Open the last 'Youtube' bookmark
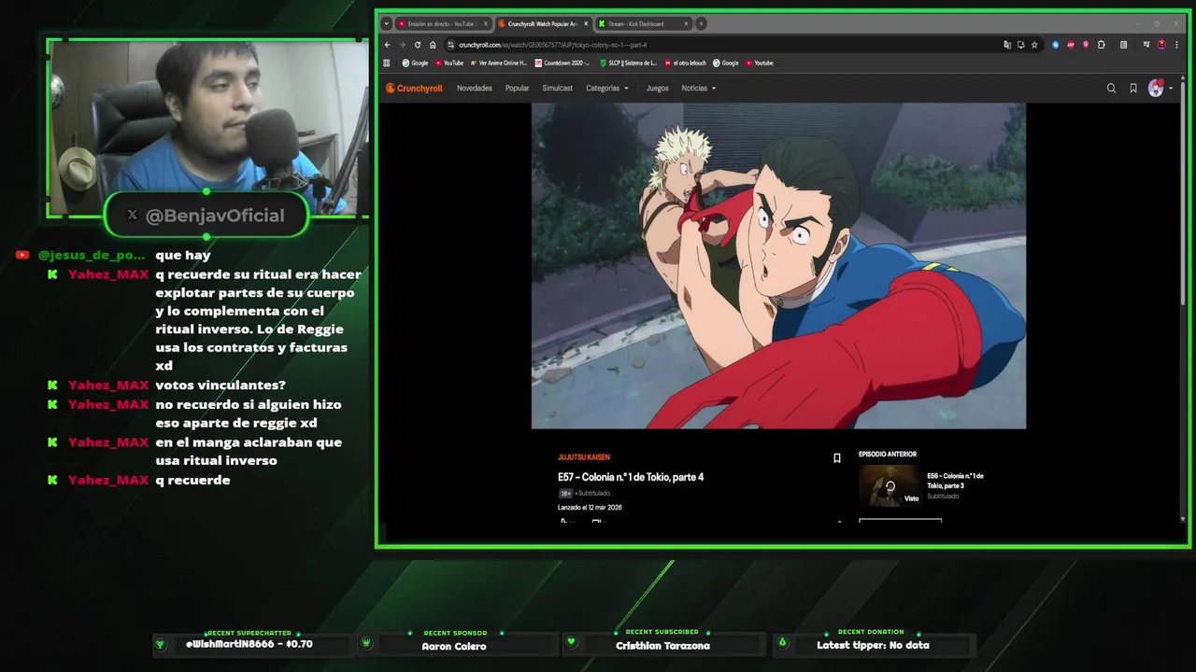1196x672 pixels. tap(760, 63)
